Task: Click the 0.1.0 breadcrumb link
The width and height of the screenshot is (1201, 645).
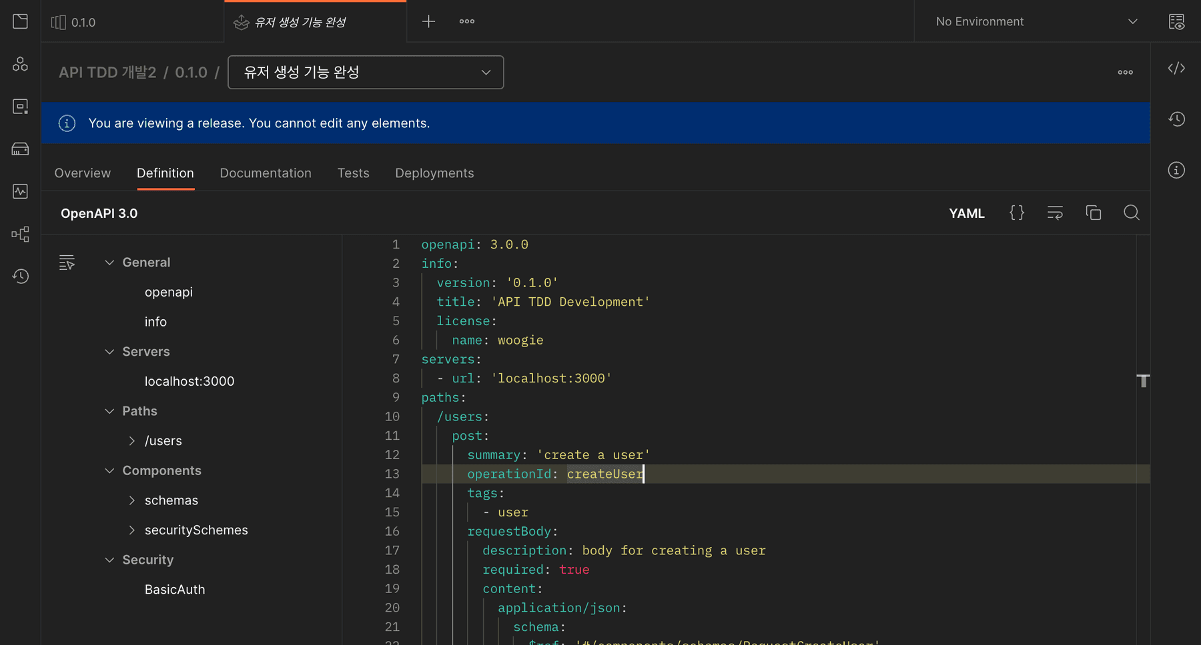Action: click(x=191, y=72)
